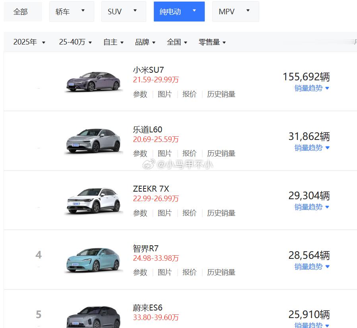Click the 乐道L60 model name
Image resolution: width=357 pixels, height=328 pixels.
(x=147, y=130)
